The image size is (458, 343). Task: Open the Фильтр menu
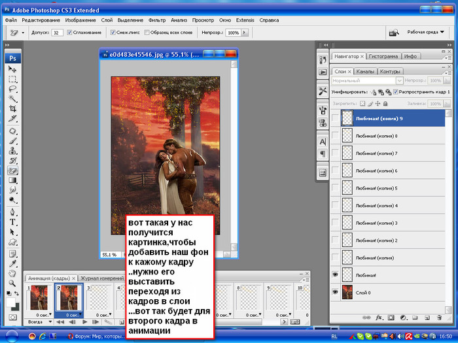(157, 20)
